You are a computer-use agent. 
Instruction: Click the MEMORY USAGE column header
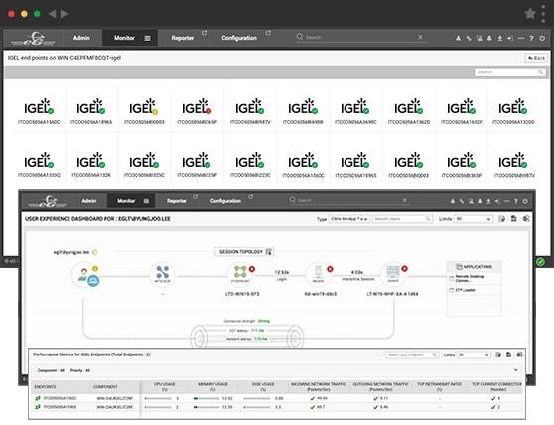tap(212, 387)
